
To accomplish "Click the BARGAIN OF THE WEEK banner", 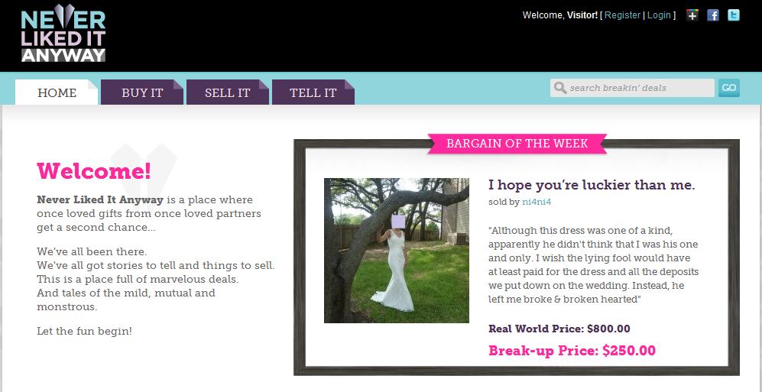I will tap(517, 144).
